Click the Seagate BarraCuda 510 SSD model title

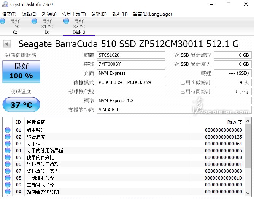tap(129, 44)
